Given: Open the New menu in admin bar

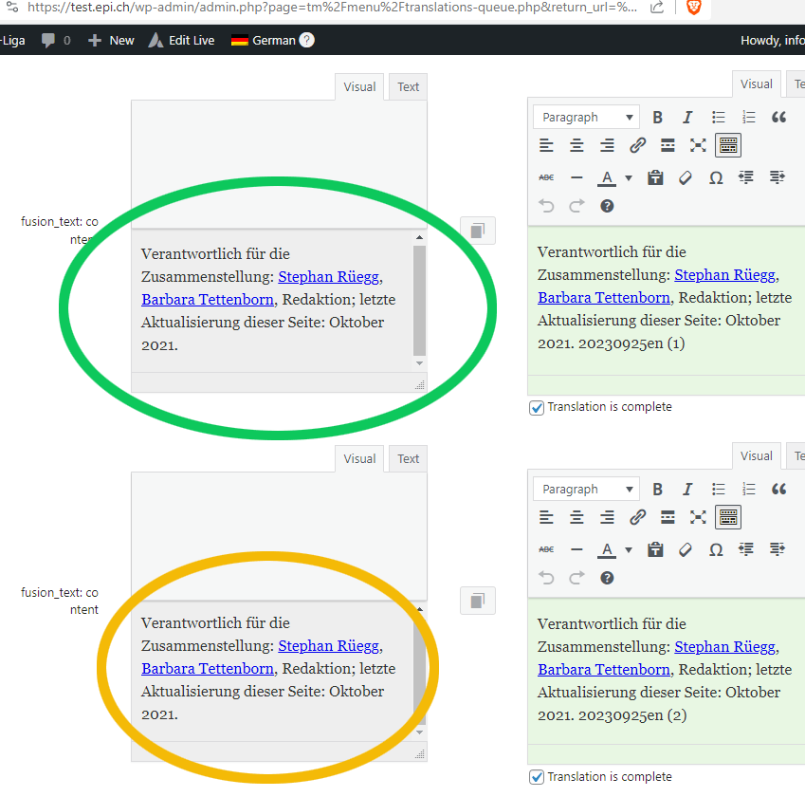Looking at the screenshot, I should pos(111,40).
